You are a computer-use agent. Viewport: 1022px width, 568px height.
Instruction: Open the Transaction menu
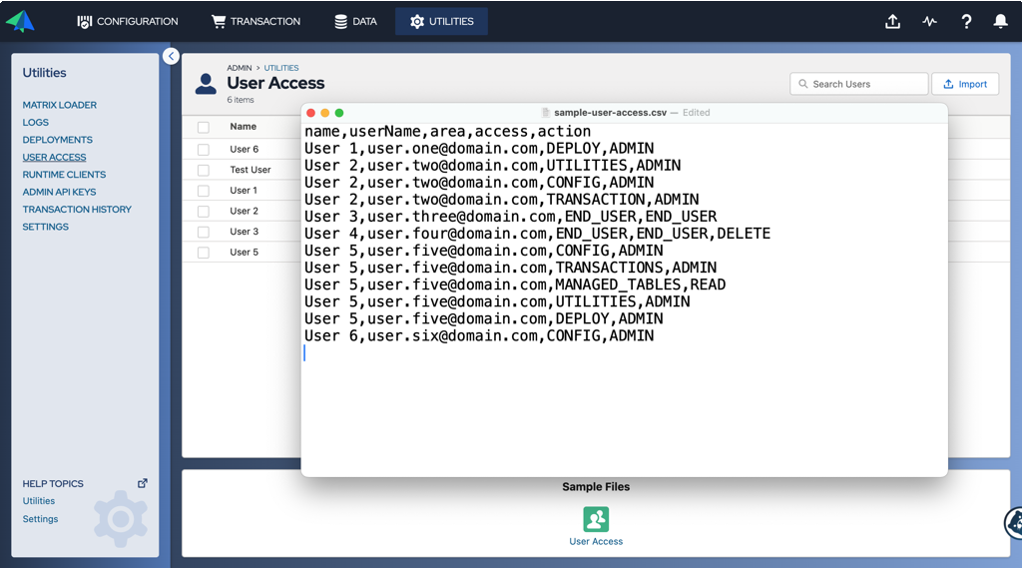(x=255, y=22)
